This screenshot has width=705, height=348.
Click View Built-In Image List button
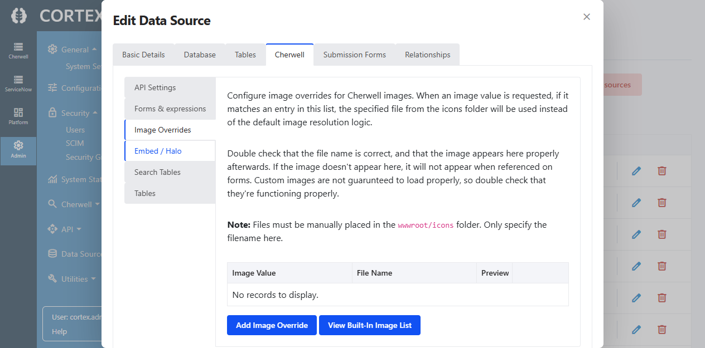pyautogui.click(x=370, y=325)
